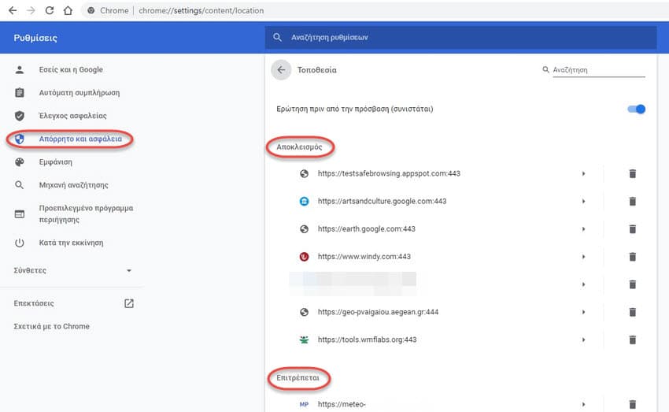Viewport: 669px width, 412px height.
Task: Expand the Σύνθετες section
Action: coord(129,271)
